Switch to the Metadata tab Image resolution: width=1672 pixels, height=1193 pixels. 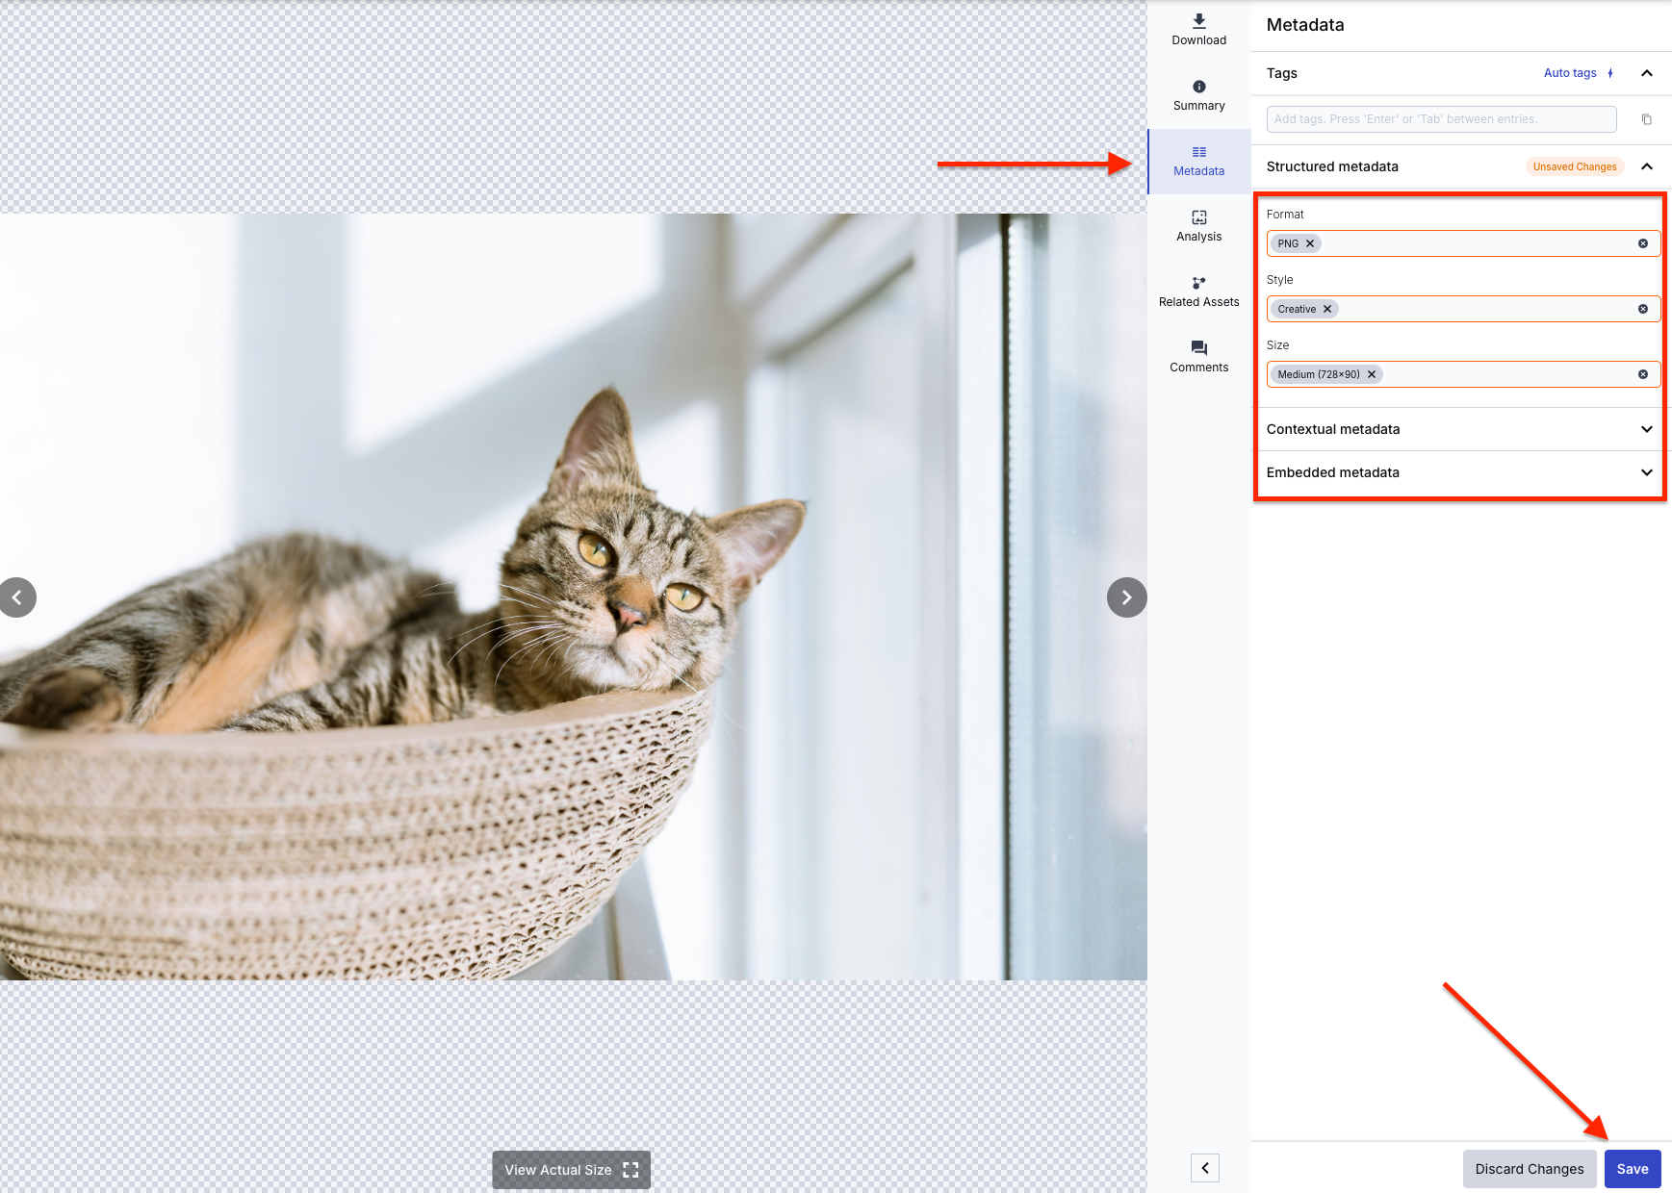click(x=1198, y=161)
